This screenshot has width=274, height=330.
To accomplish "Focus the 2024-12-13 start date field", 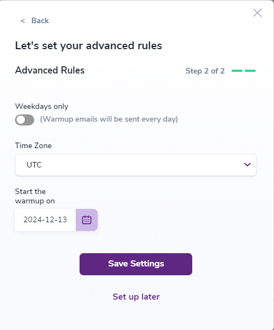I will [45, 220].
